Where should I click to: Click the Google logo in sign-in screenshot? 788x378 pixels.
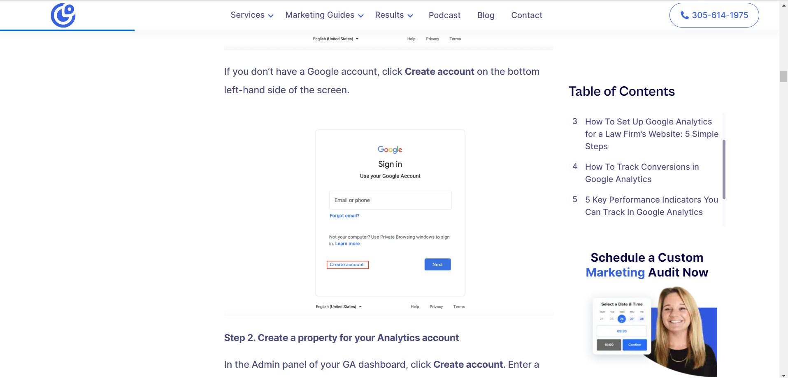(x=390, y=150)
